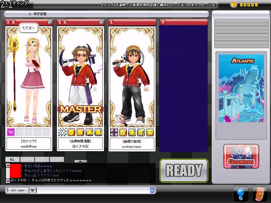Viewport: 271px width, 203px height.
Task: Switch to the クラブ chat tab
Action: point(42,159)
